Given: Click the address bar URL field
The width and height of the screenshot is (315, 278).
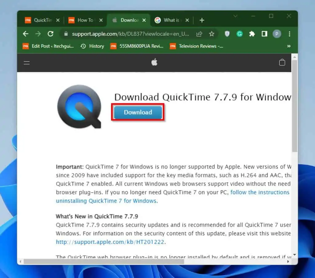Looking at the screenshot, I should point(130,34).
